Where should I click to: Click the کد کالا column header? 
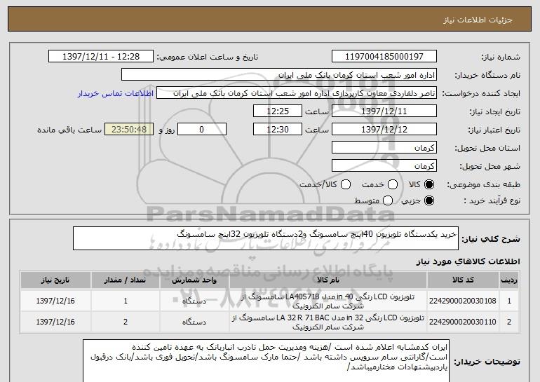click(463, 280)
